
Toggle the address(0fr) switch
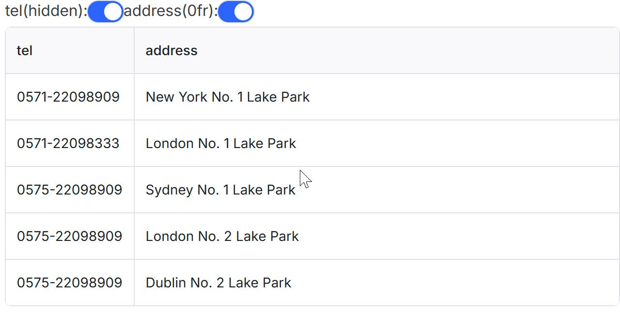235,12
